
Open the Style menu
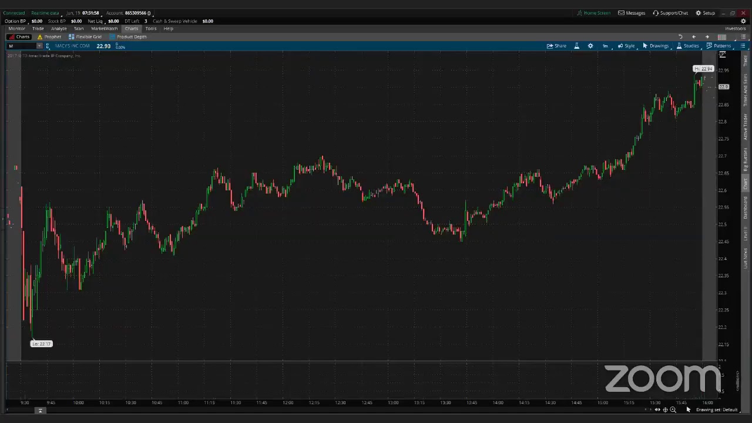point(626,46)
